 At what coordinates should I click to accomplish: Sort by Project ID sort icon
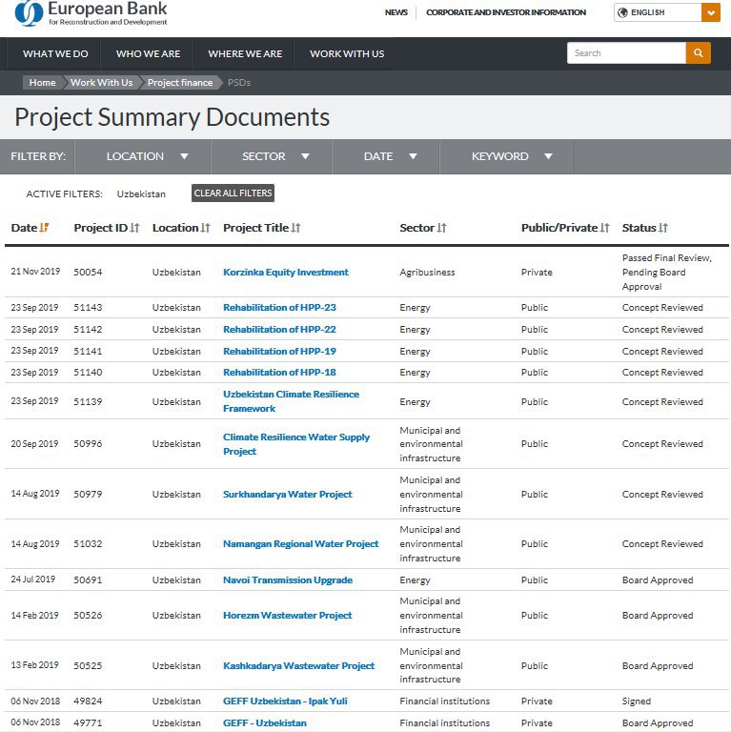coord(134,228)
